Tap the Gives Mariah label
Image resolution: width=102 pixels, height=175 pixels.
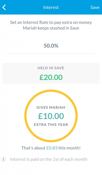(51, 107)
